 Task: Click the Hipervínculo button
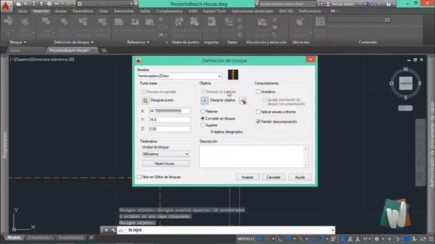click(166, 163)
